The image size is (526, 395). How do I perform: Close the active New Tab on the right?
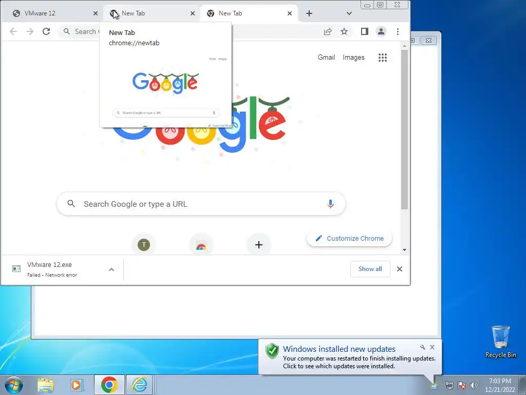pyautogui.click(x=290, y=13)
